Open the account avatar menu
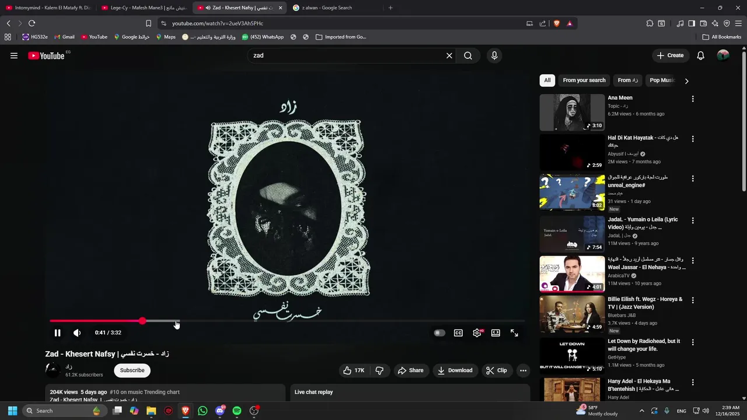Screen dimensions: 747x420 pyautogui.click(x=723, y=55)
